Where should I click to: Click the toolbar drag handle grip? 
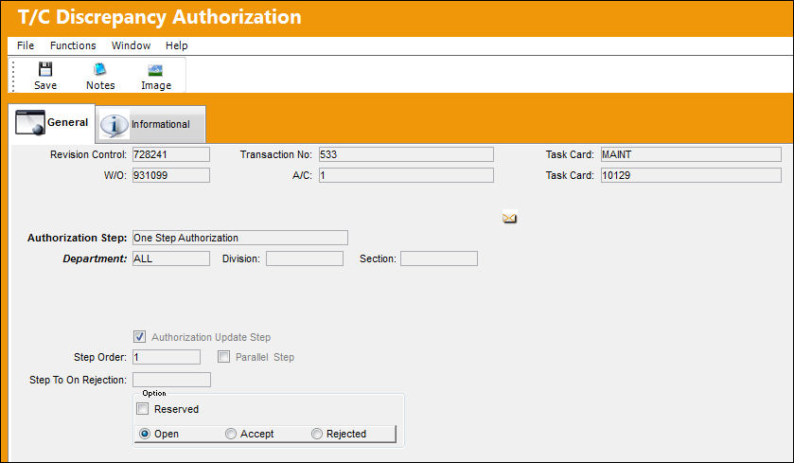point(13,76)
